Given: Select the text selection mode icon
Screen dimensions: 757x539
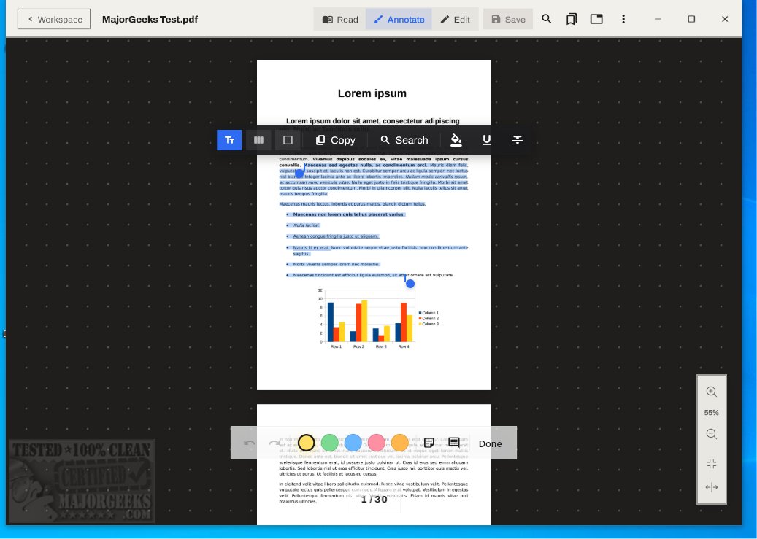Looking at the screenshot, I should (229, 140).
